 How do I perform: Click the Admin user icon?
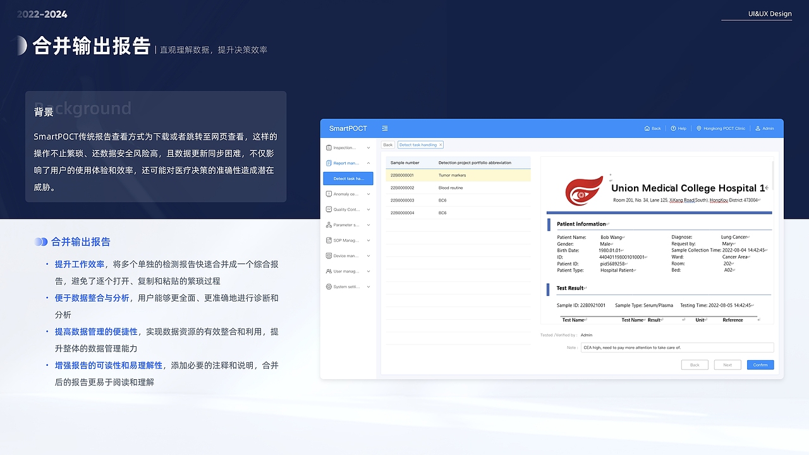tap(758, 128)
